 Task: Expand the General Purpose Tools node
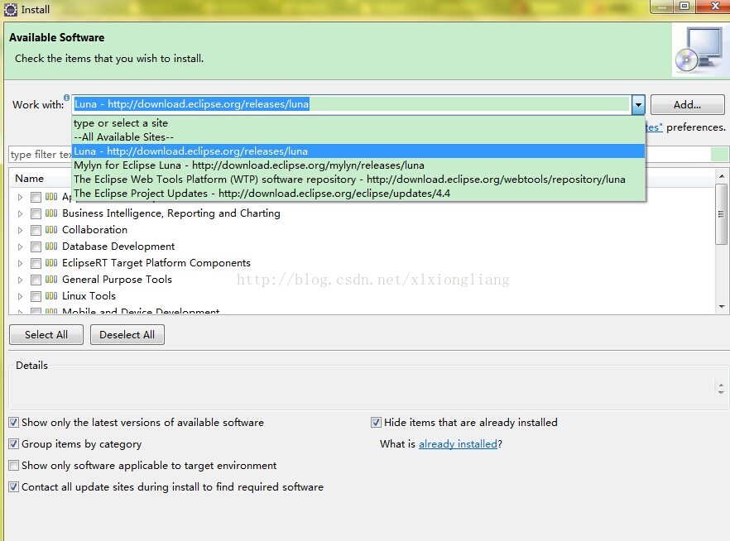[x=20, y=280]
